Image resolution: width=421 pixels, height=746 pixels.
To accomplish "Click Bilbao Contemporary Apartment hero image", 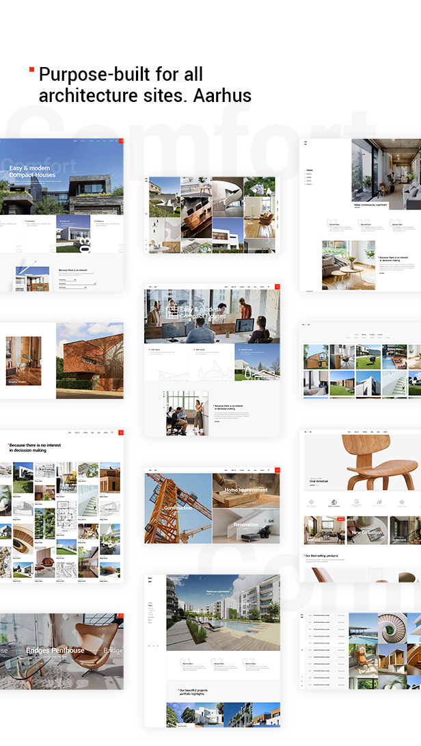I will click(386, 175).
